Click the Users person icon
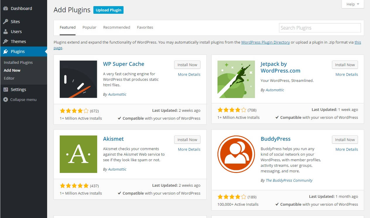The image size is (370, 218). point(6,31)
